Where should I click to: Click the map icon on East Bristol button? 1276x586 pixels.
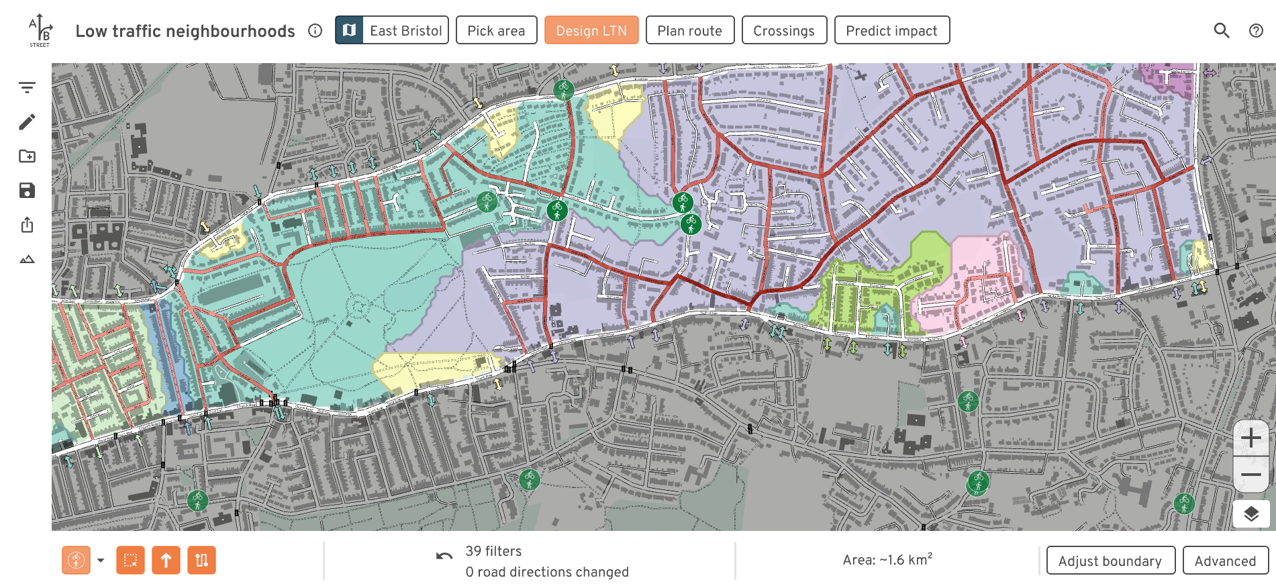(x=349, y=30)
